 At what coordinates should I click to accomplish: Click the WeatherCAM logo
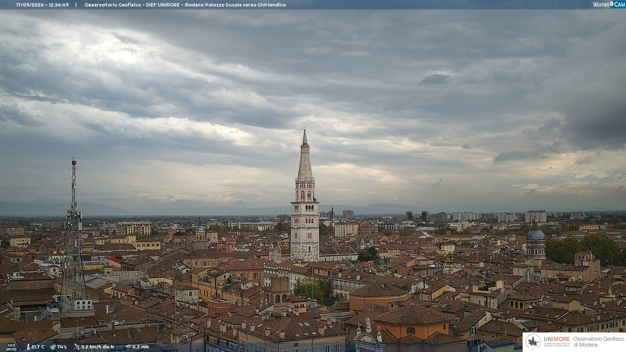coord(609,4)
